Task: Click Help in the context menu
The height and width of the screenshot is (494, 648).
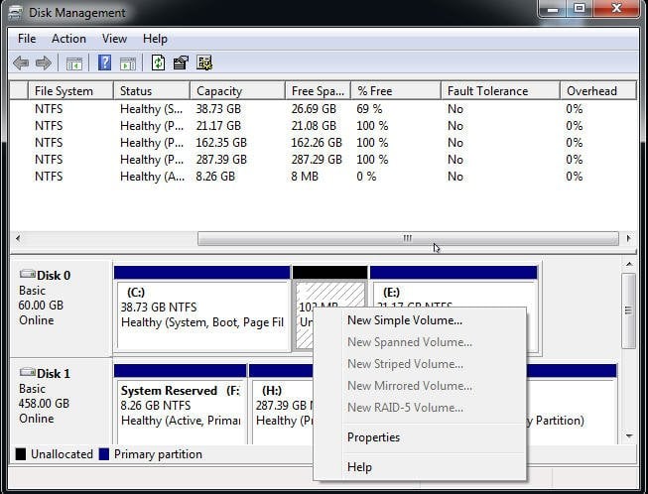Action: 359,467
